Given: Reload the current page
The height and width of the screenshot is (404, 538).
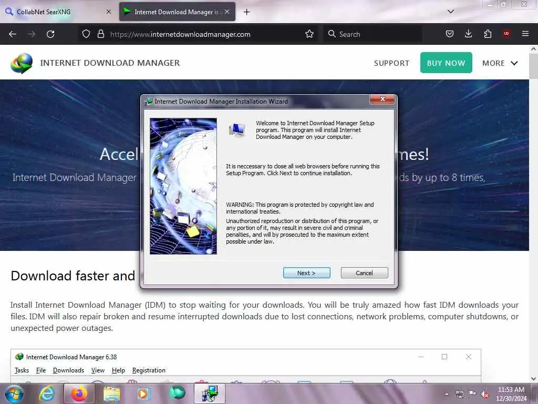Looking at the screenshot, I should click(50, 34).
